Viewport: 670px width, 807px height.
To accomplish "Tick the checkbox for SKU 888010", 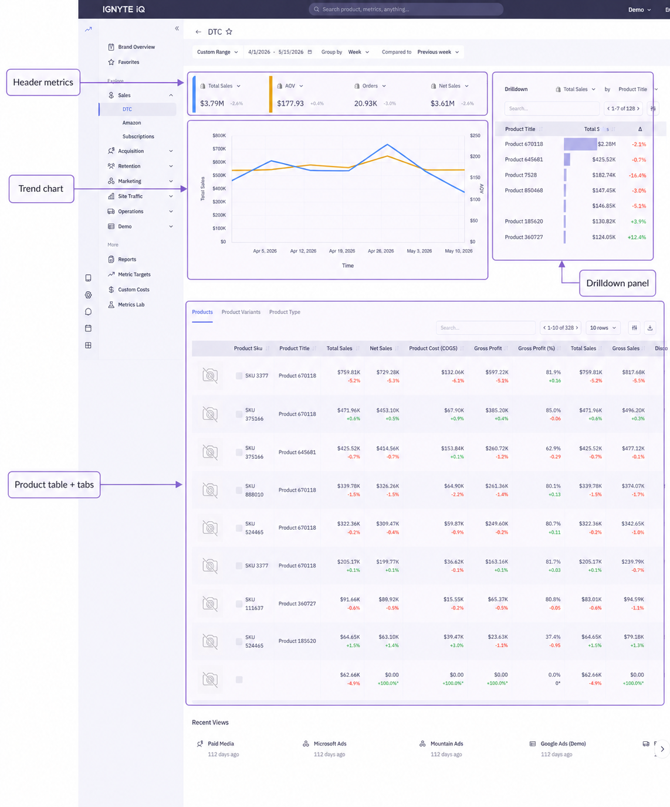I will [239, 490].
